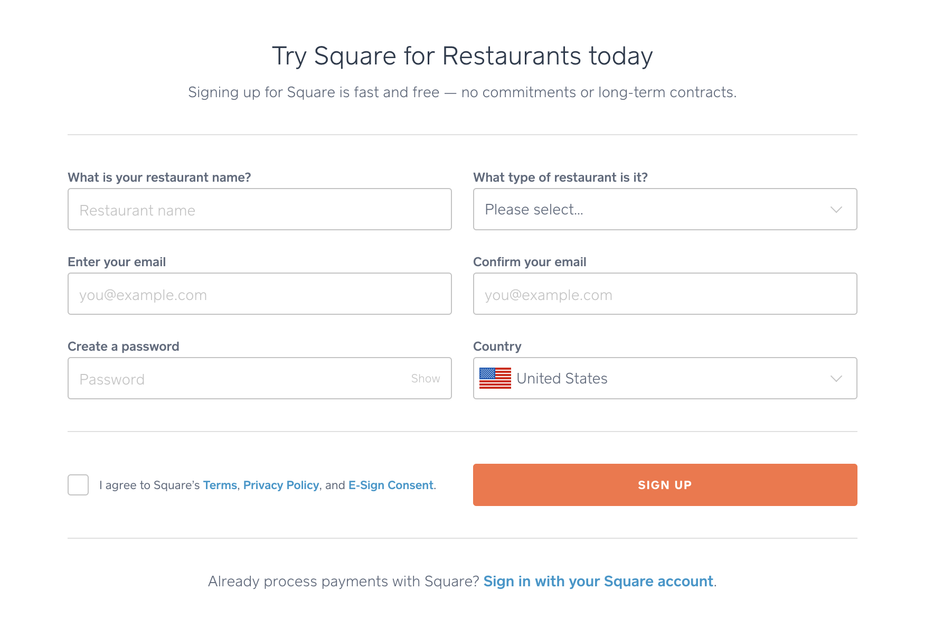Sign in with your Square account

[x=598, y=581]
